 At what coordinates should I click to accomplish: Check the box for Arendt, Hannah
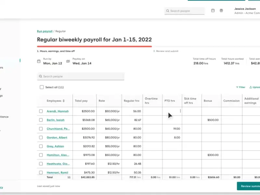41,111
